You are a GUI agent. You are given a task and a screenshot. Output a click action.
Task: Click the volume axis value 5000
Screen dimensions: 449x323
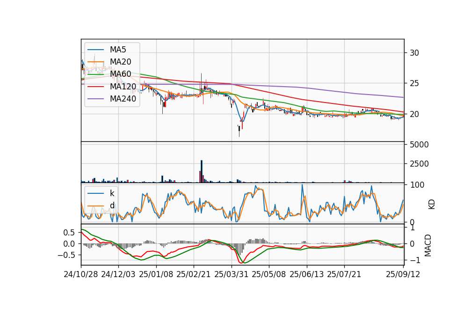pyautogui.click(x=419, y=145)
